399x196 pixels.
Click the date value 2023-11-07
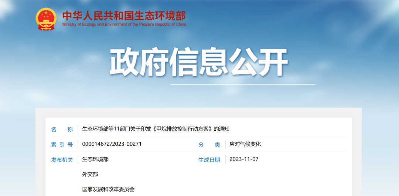coord(244,159)
